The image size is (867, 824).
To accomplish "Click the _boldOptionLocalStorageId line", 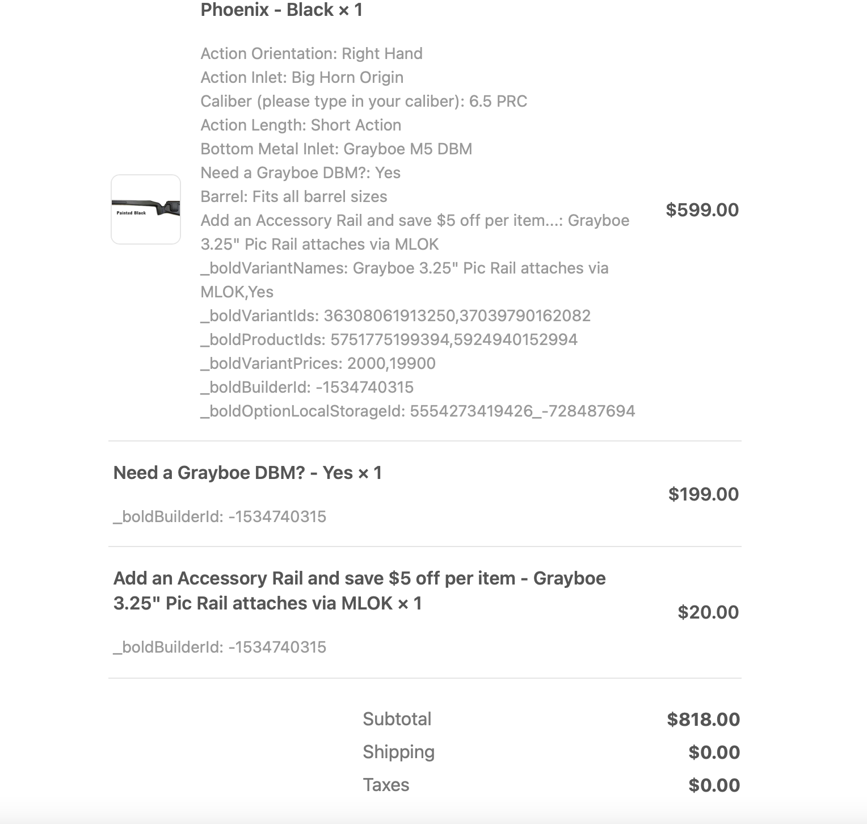I will click(x=418, y=411).
